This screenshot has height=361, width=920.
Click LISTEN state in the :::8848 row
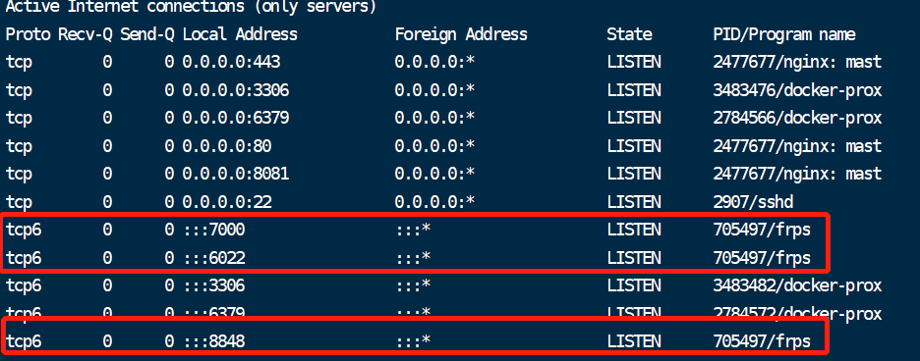click(x=634, y=341)
